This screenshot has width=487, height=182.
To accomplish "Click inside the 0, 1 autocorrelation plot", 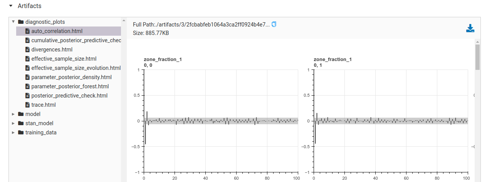I will click(391, 121).
